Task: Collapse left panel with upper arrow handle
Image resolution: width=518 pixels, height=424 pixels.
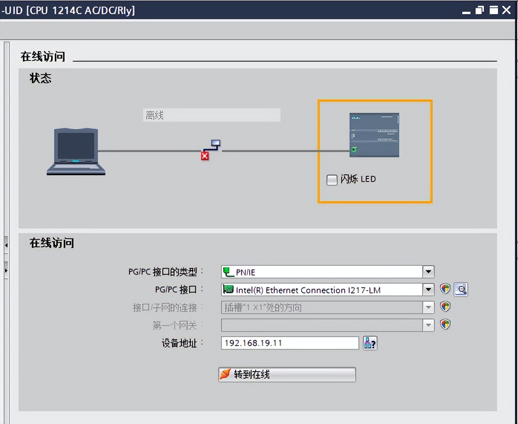Action: point(6,245)
